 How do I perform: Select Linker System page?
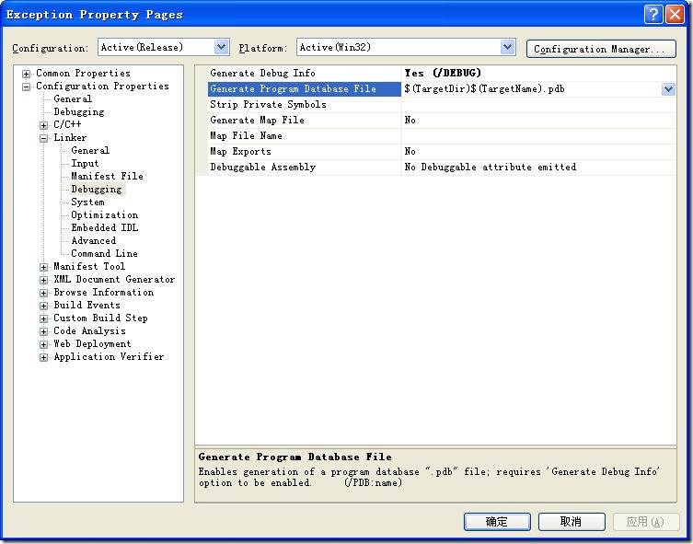(x=87, y=202)
